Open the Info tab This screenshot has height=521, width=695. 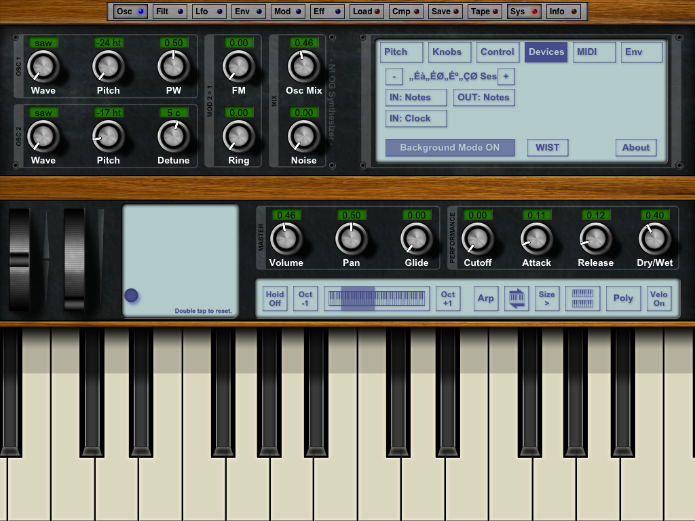click(564, 12)
